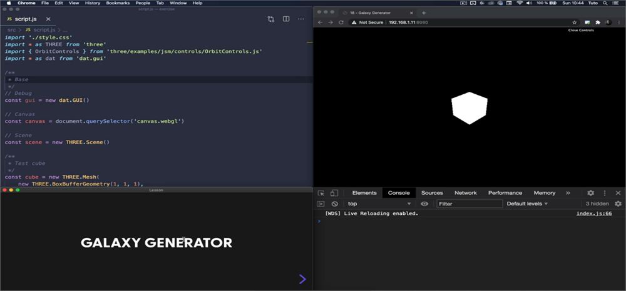626x291 pixels.
Task: Click the white cube in the WebGL canvas
Action: point(469,108)
